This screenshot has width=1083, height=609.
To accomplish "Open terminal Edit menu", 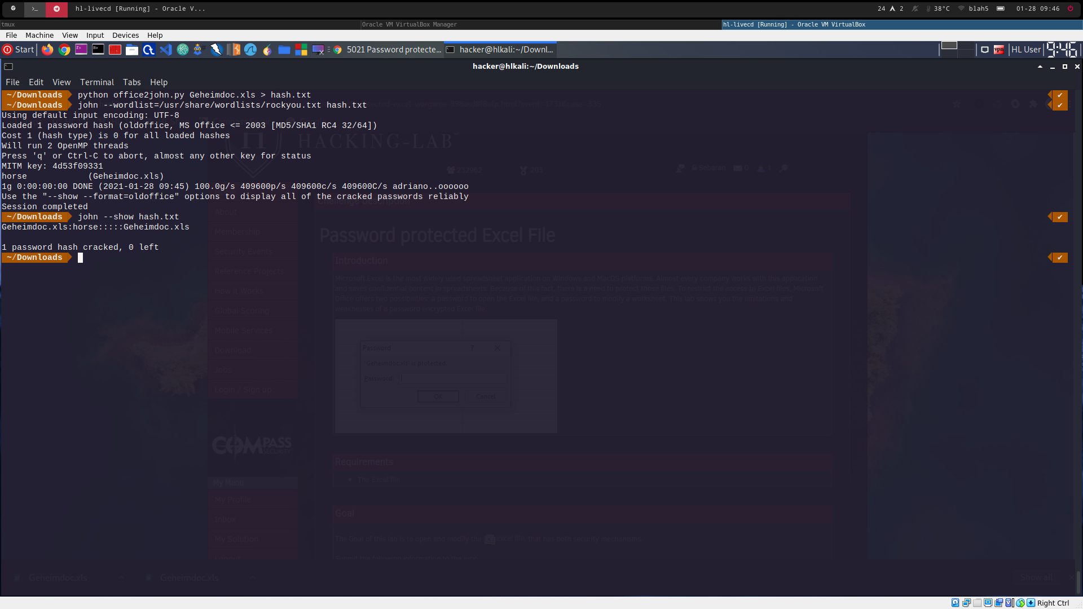I will (36, 82).
